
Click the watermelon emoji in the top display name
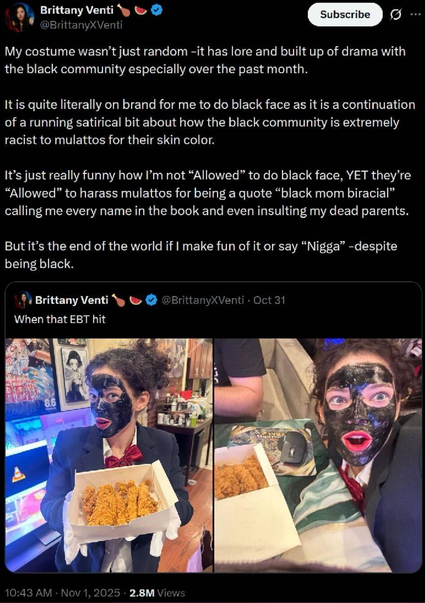[x=141, y=10]
